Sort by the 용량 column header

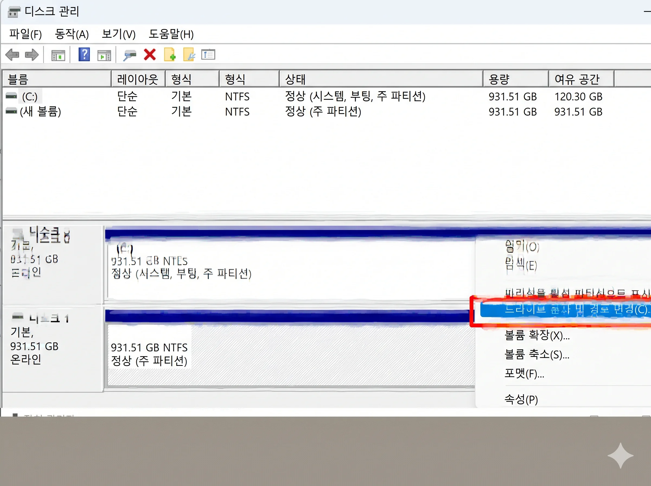(516, 79)
